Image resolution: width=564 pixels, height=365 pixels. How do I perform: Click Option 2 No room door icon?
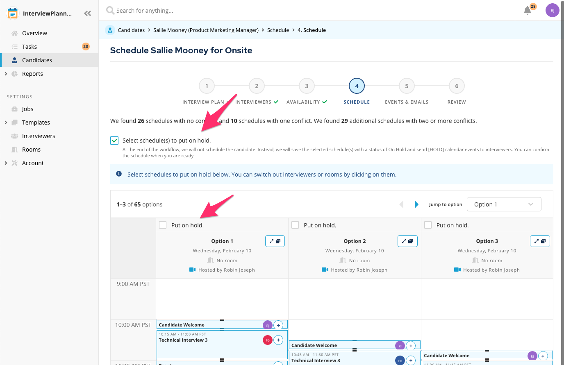click(x=343, y=260)
